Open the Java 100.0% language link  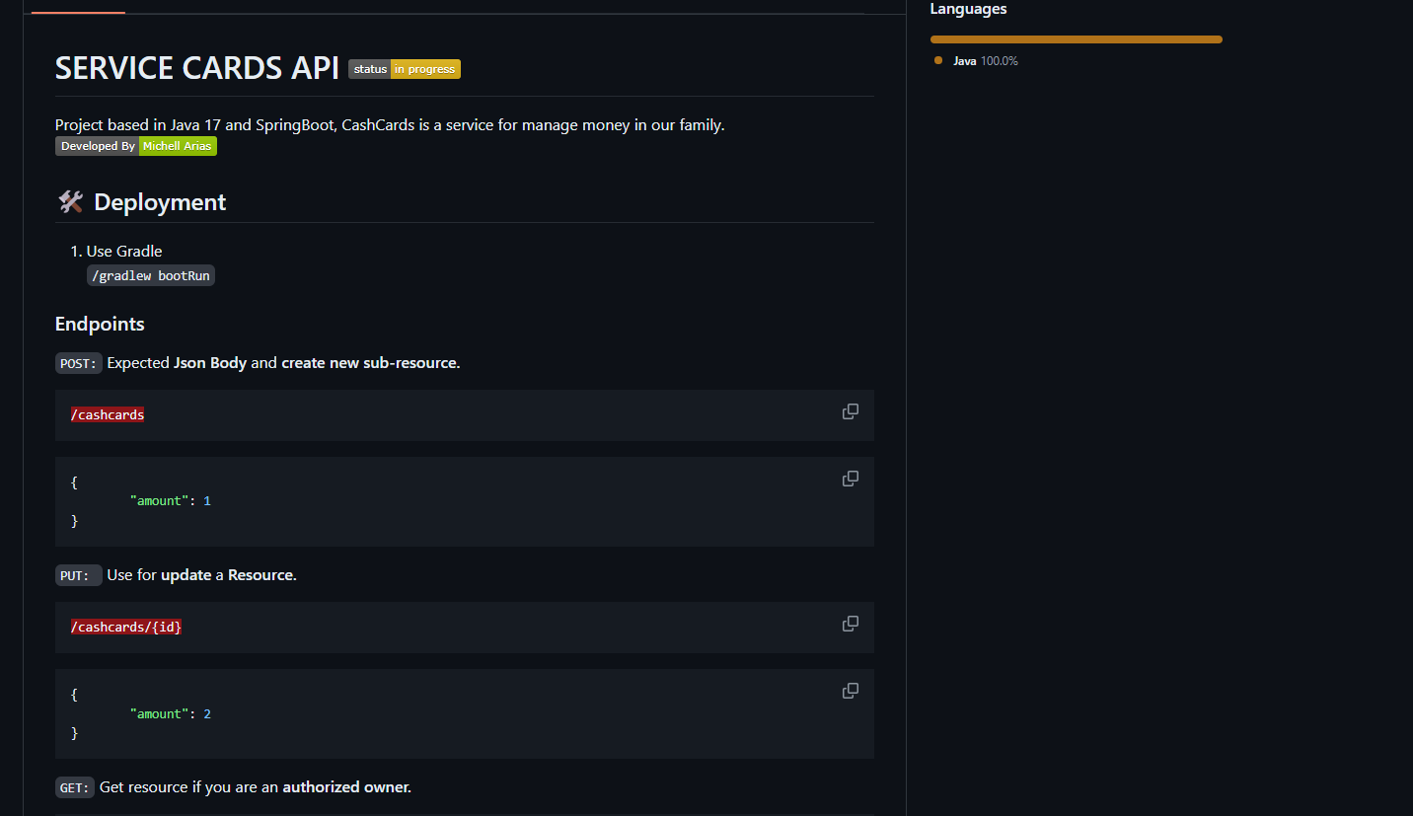tap(985, 61)
